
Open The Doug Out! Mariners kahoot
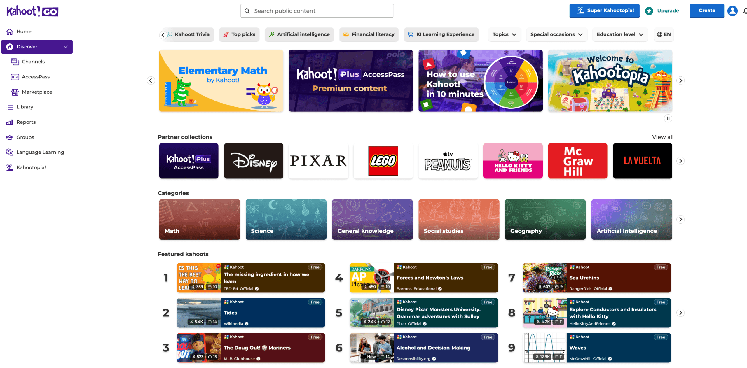pos(251,348)
